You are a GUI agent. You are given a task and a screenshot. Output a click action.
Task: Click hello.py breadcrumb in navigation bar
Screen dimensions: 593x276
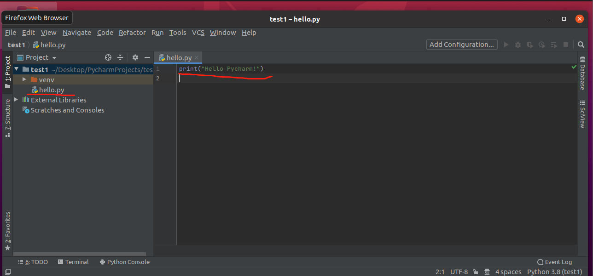click(x=49, y=45)
